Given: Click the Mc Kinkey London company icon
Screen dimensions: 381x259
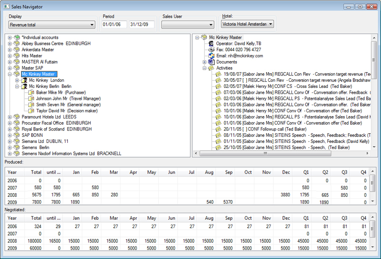Looking at the screenshot, I should (x=24, y=80).
